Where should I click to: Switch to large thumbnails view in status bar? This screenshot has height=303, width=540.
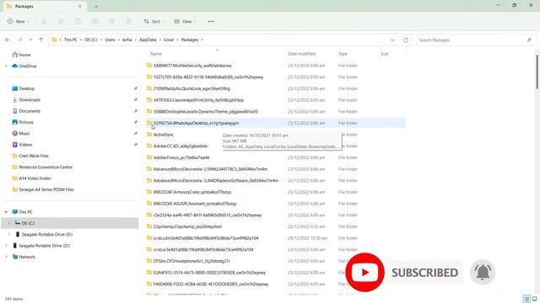(535, 299)
